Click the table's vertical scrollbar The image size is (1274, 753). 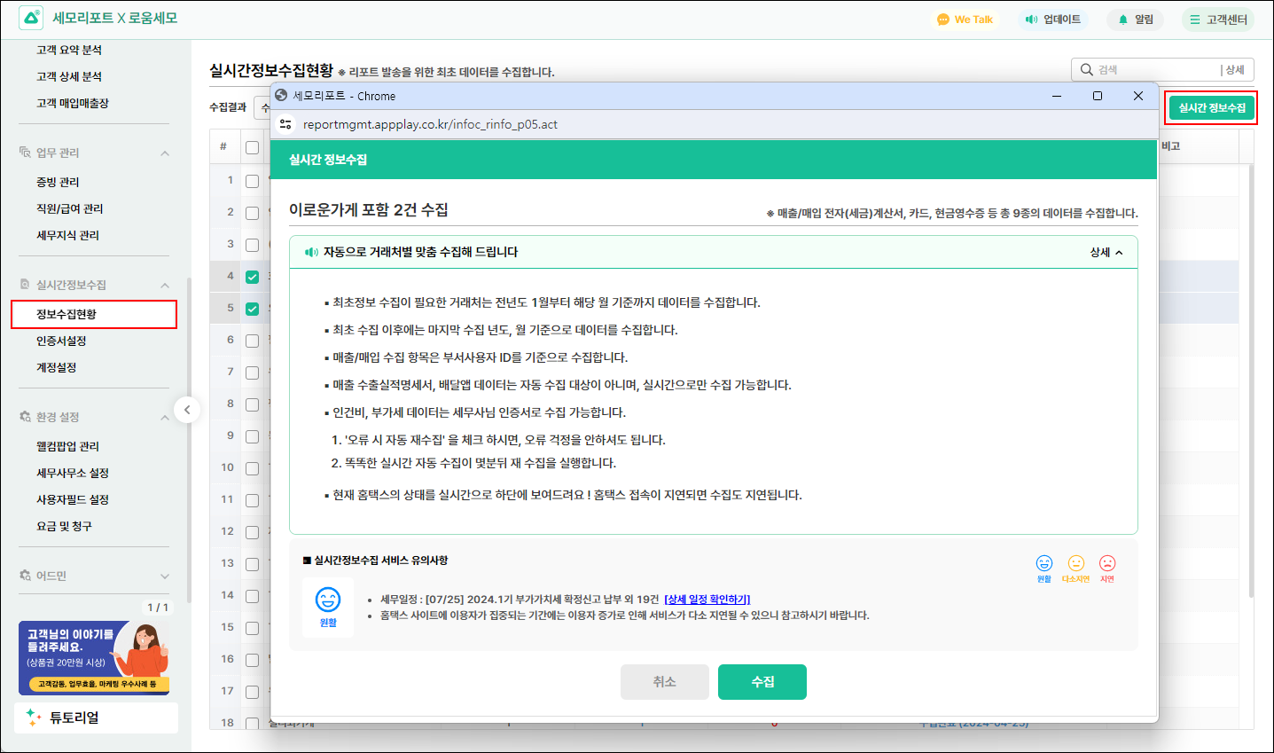1251,355
